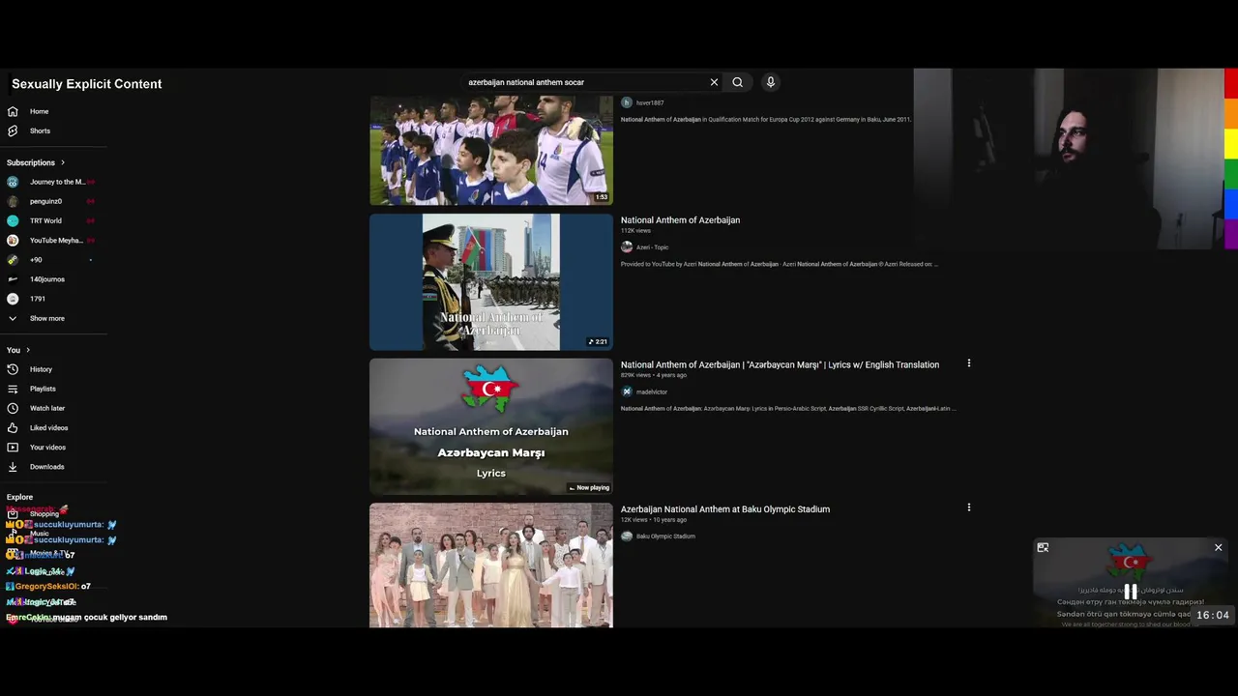Click the Liked videos thumbs-up icon
Image resolution: width=1238 pixels, height=696 pixels.
coord(13,427)
